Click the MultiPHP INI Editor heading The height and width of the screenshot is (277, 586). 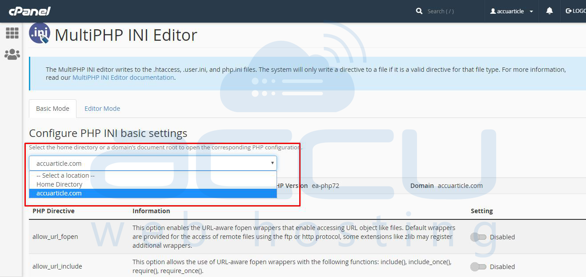pos(126,35)
